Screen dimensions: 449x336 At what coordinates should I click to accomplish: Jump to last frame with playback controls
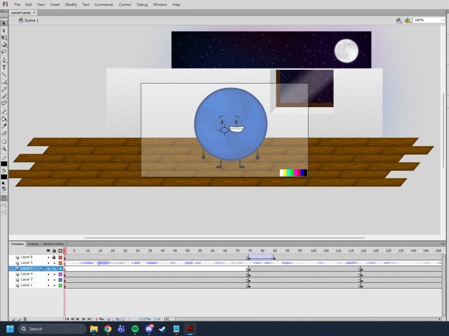pos(89,319)
